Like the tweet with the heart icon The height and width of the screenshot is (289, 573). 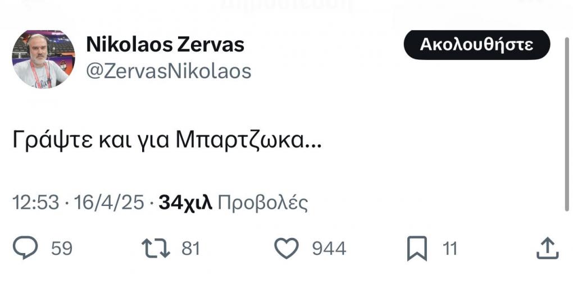click(x=286, y=248)
